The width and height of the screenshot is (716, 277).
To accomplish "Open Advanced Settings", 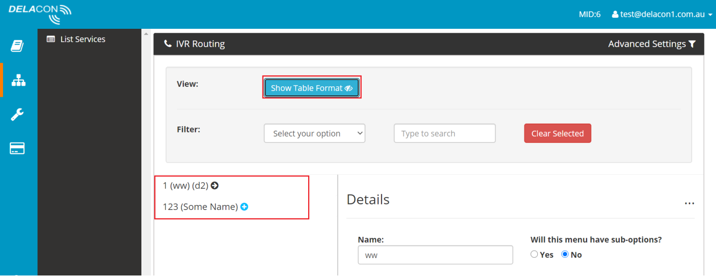I will (652, 44).
